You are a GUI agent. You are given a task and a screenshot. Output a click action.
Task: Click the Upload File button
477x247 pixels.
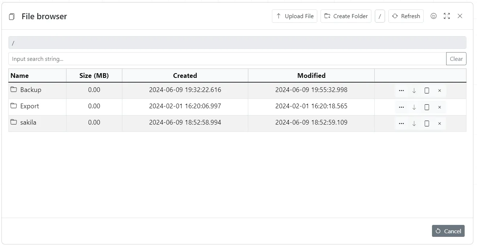(294, 16)
